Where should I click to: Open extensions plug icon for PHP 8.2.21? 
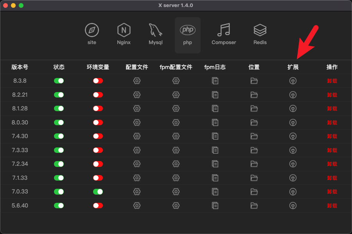(x=293, y=95)
